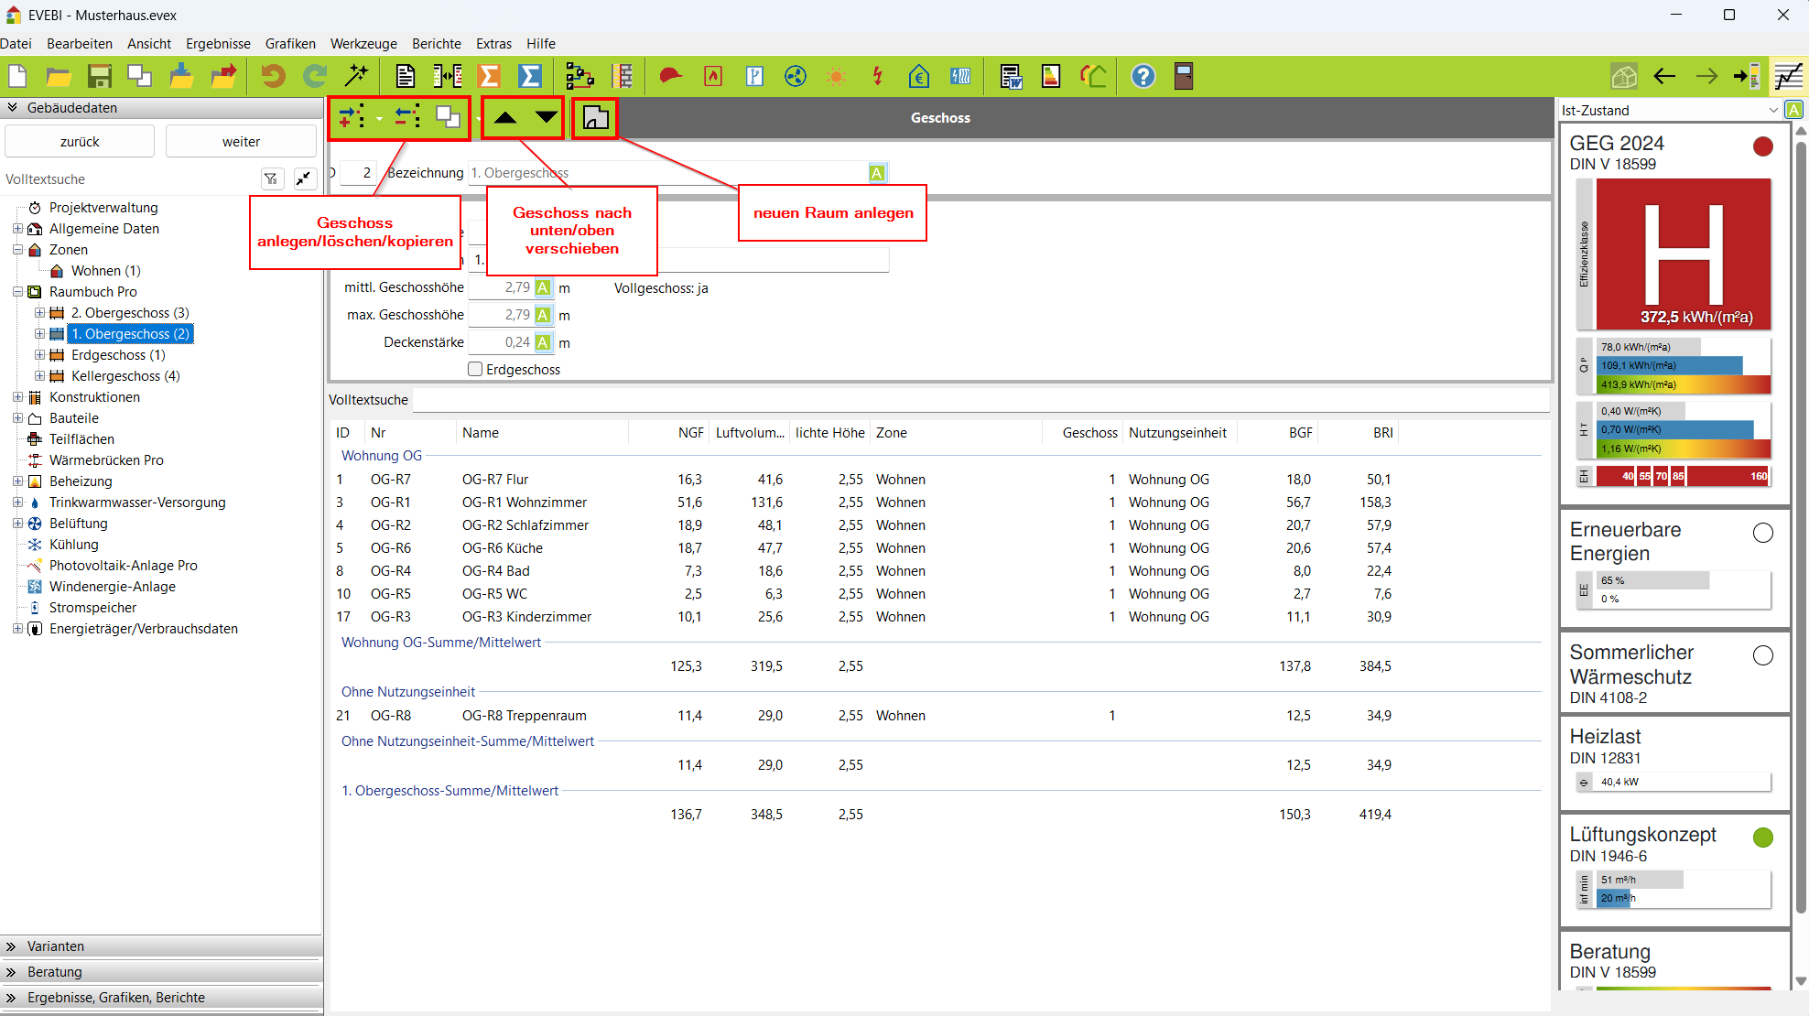
Task: Expand the Varianten panel section
Action: (x=55, y=946)
